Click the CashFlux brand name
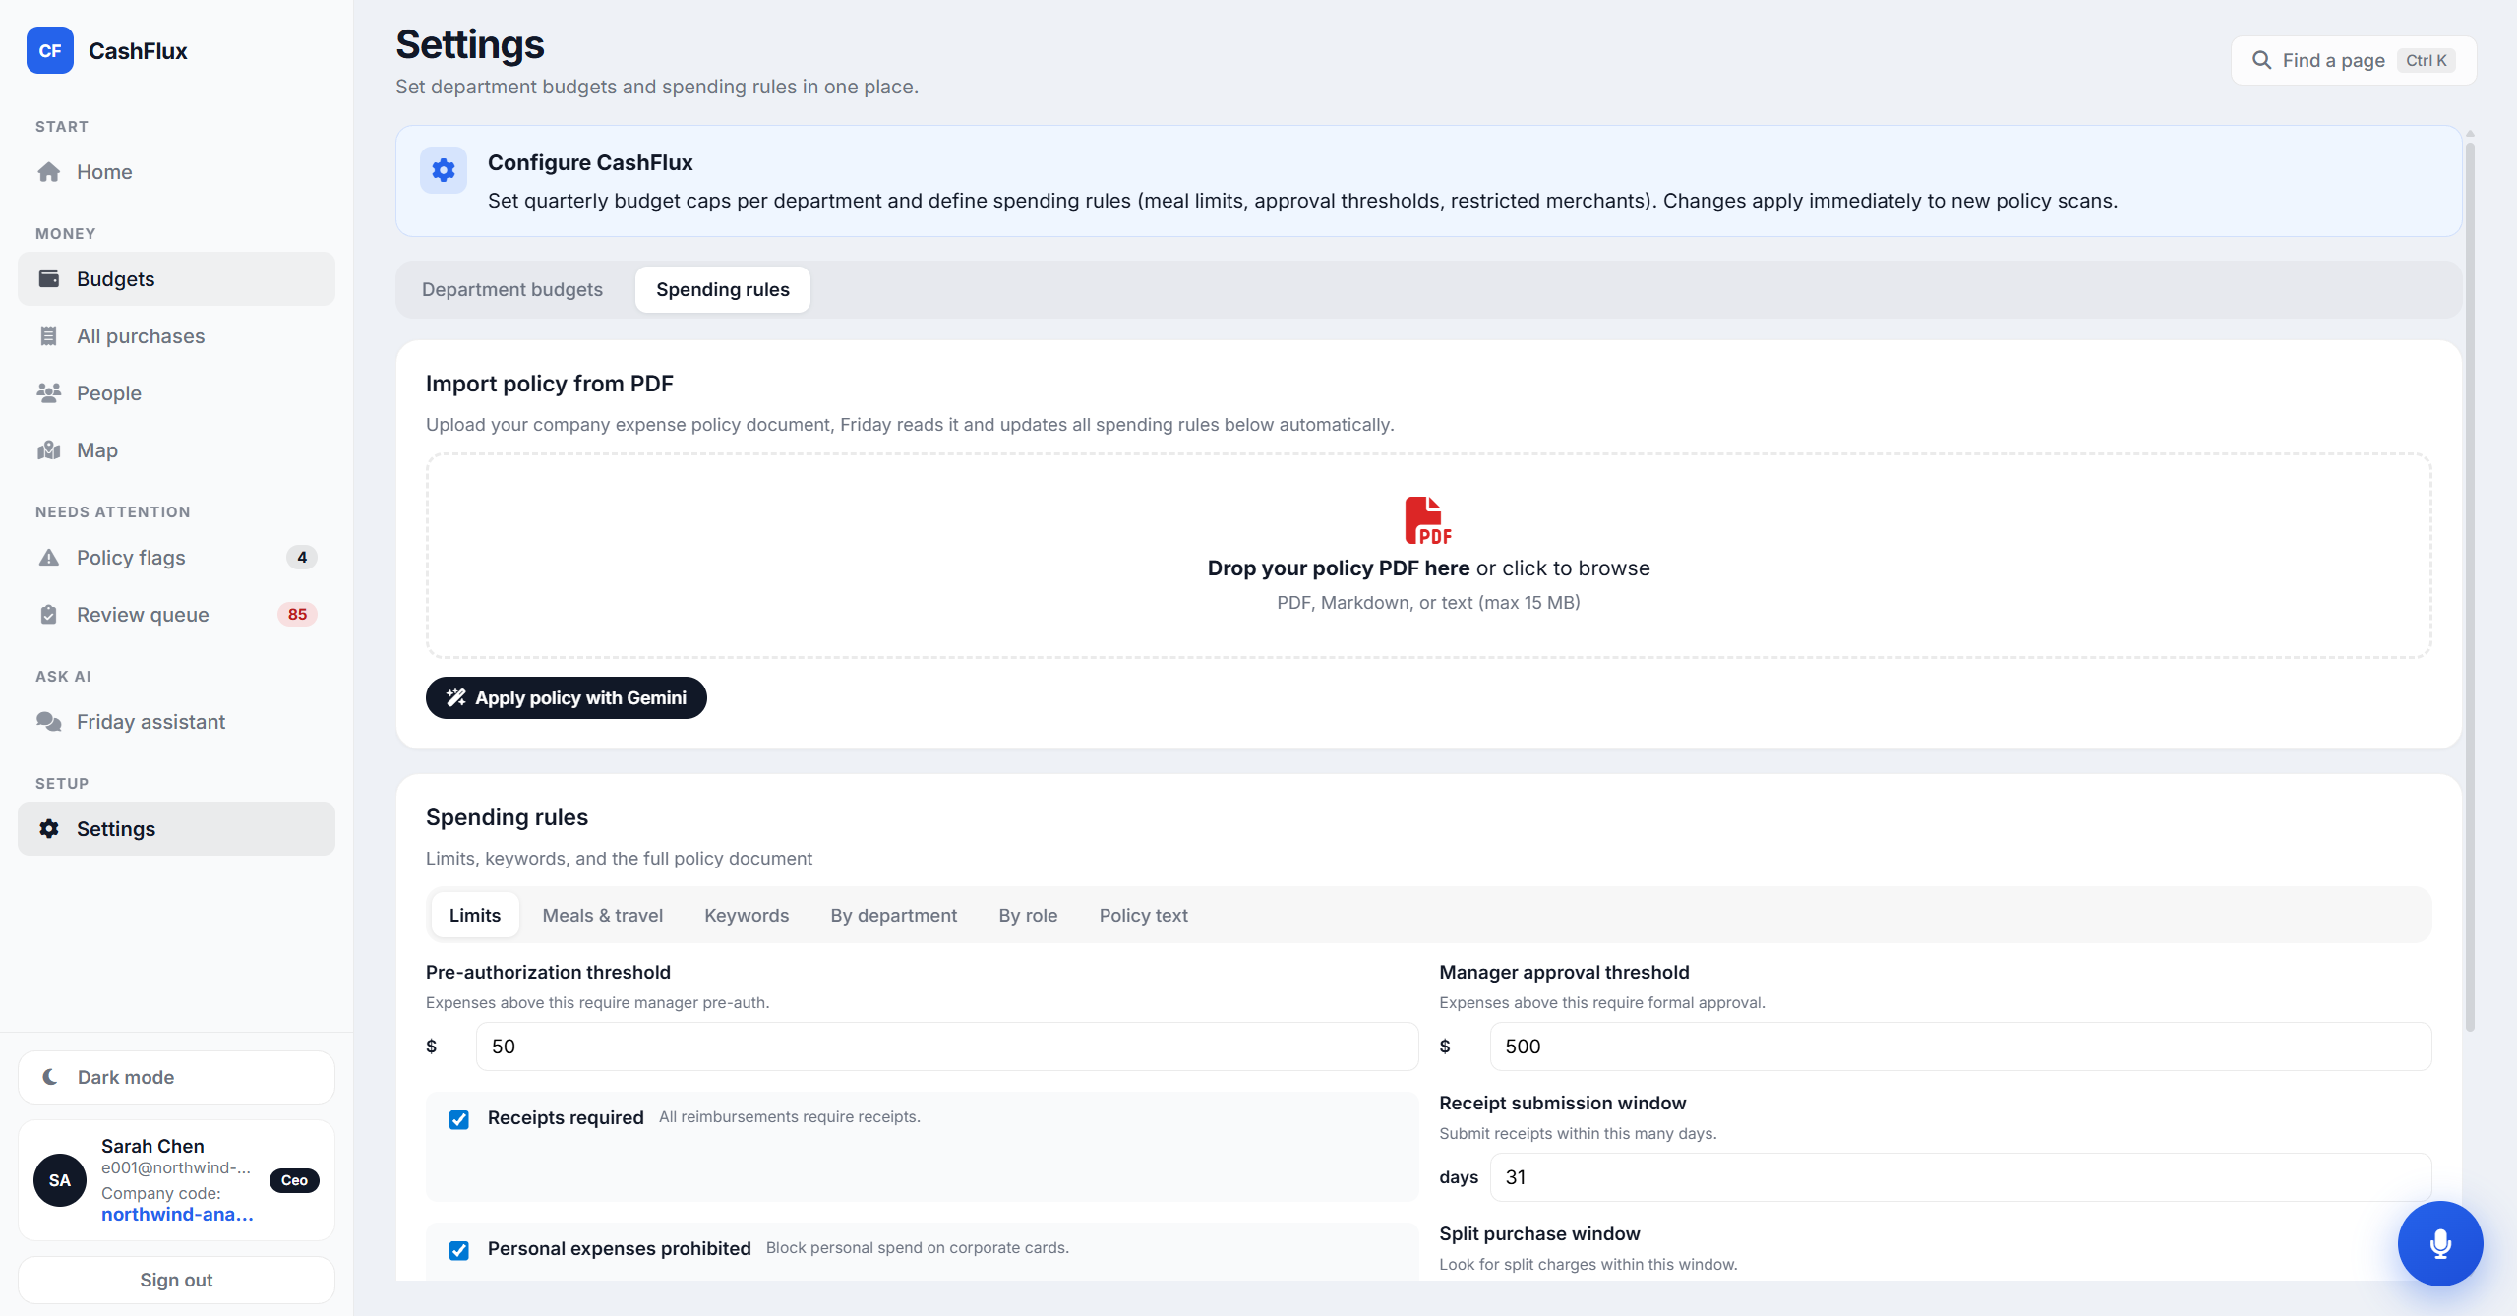Screen dimensions: 2517x1316 138,51
